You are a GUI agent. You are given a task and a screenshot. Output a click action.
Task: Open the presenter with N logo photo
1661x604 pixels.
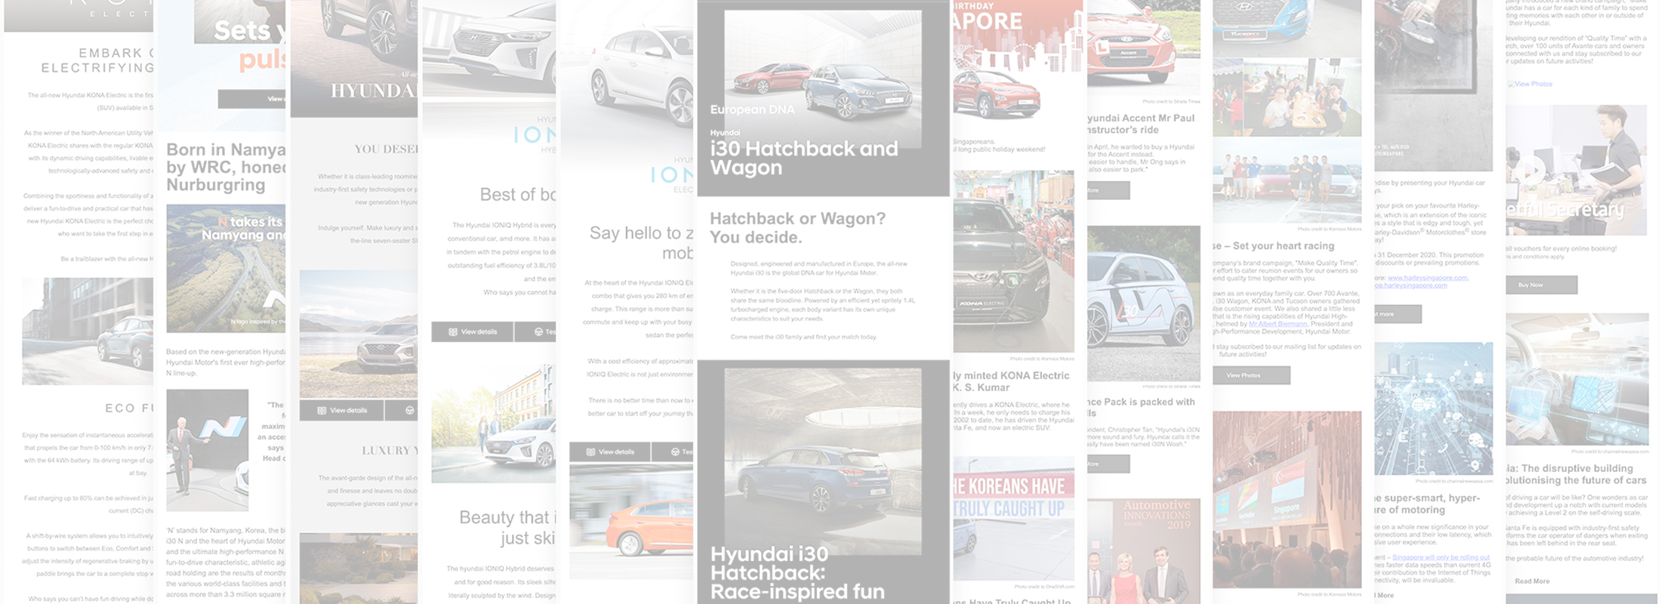coord(208,451)
